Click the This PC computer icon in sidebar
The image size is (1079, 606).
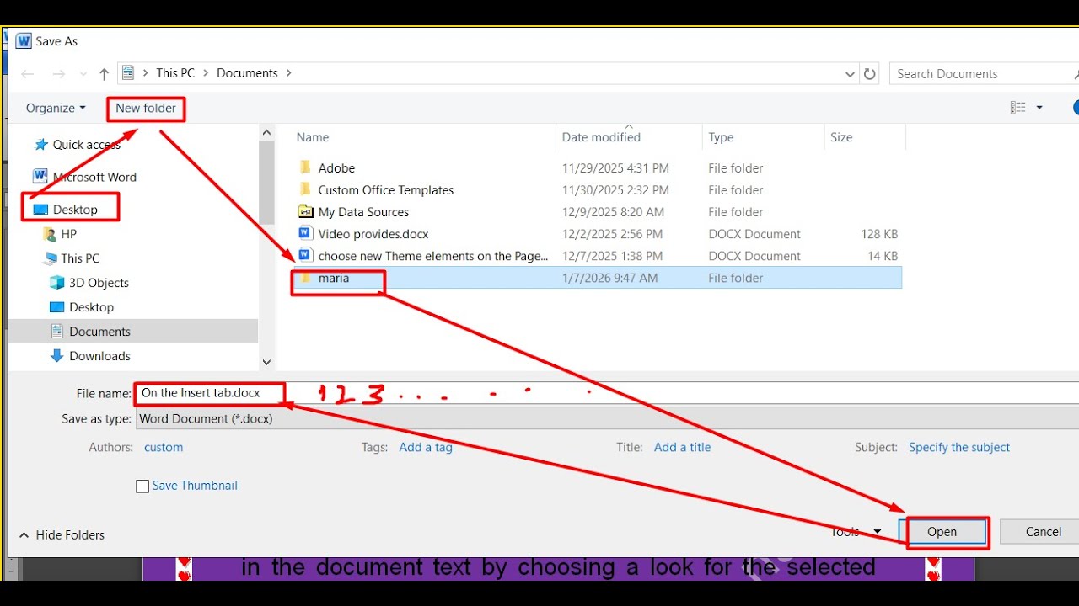50,258
